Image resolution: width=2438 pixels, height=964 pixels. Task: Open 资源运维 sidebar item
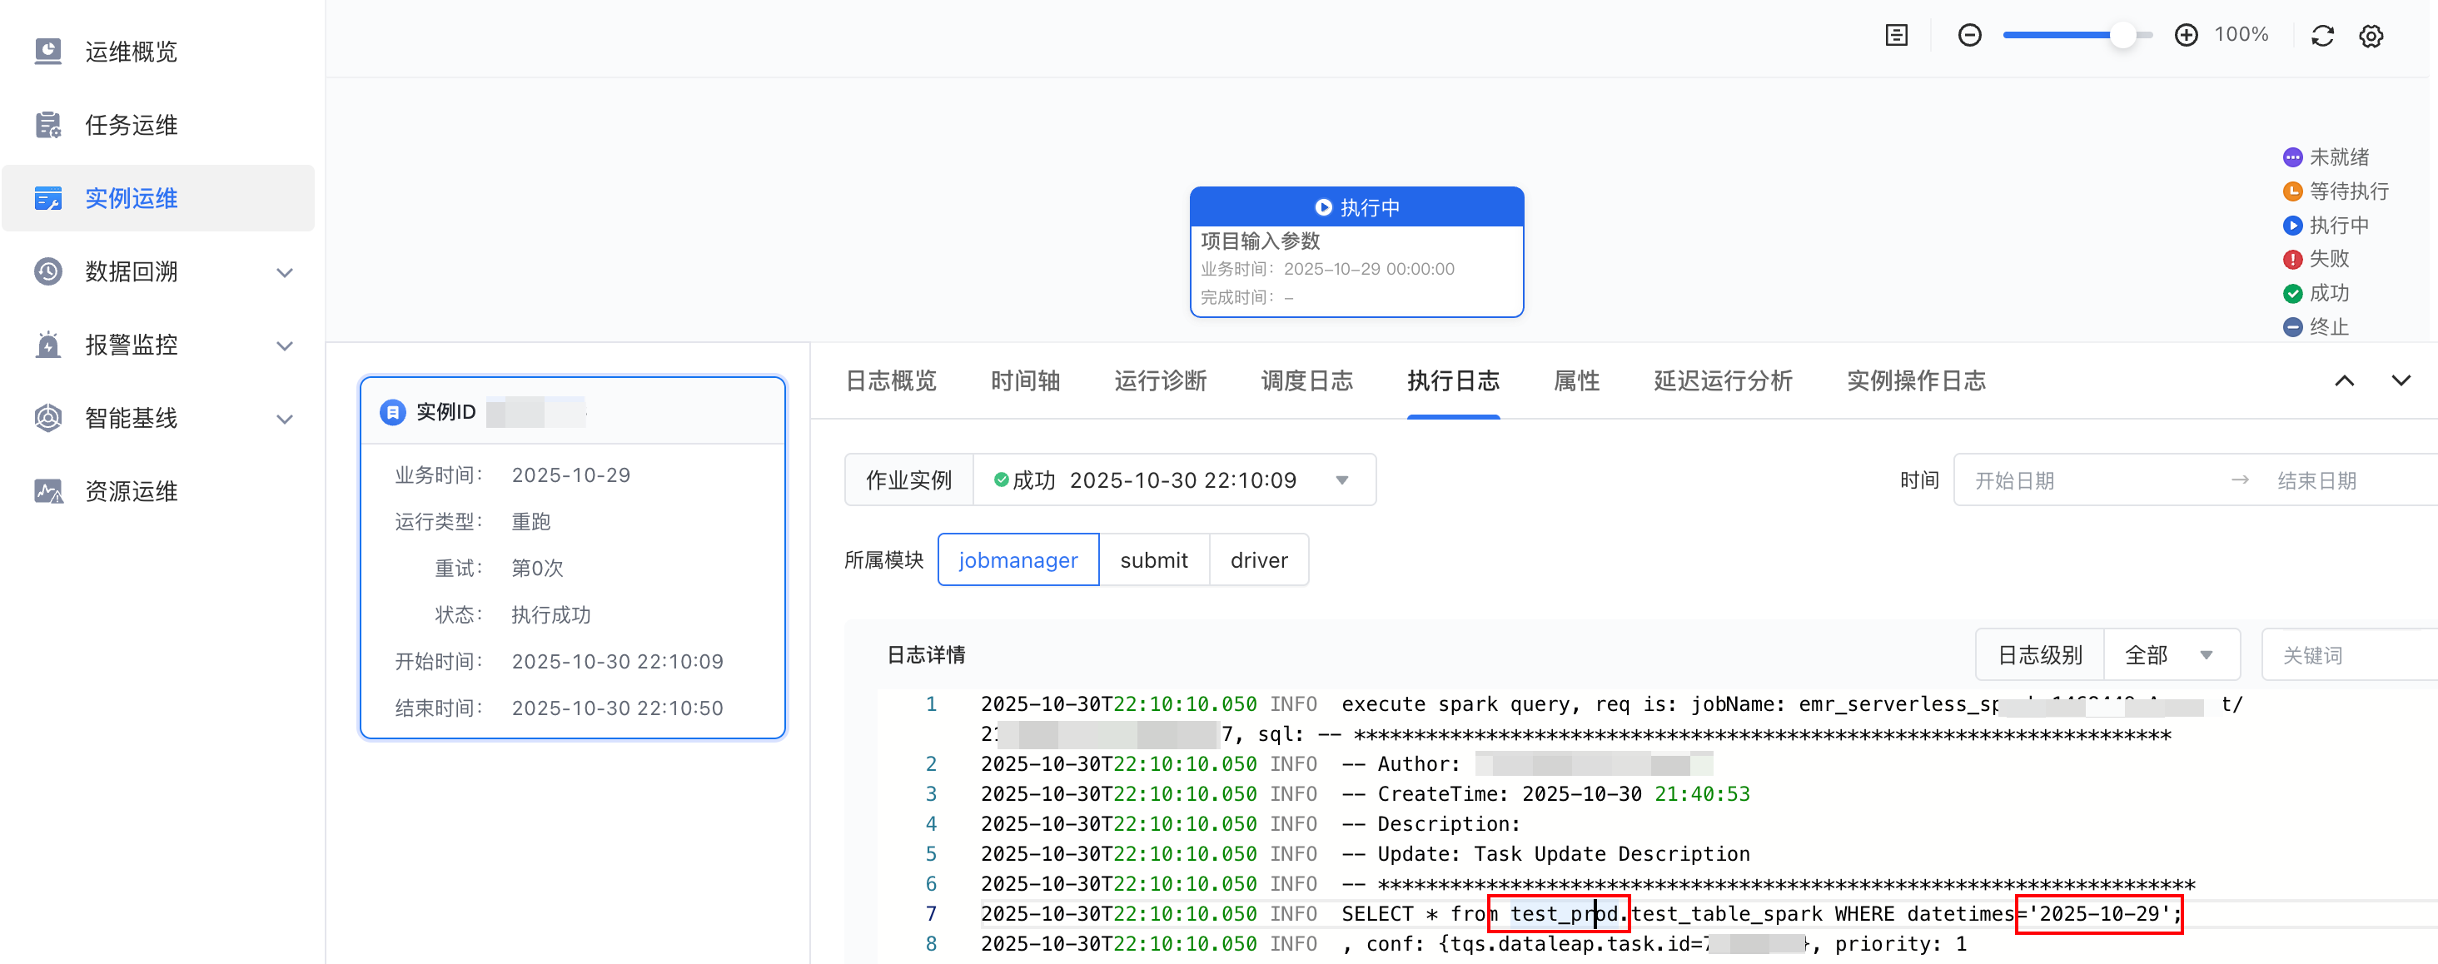coord(131,491)
